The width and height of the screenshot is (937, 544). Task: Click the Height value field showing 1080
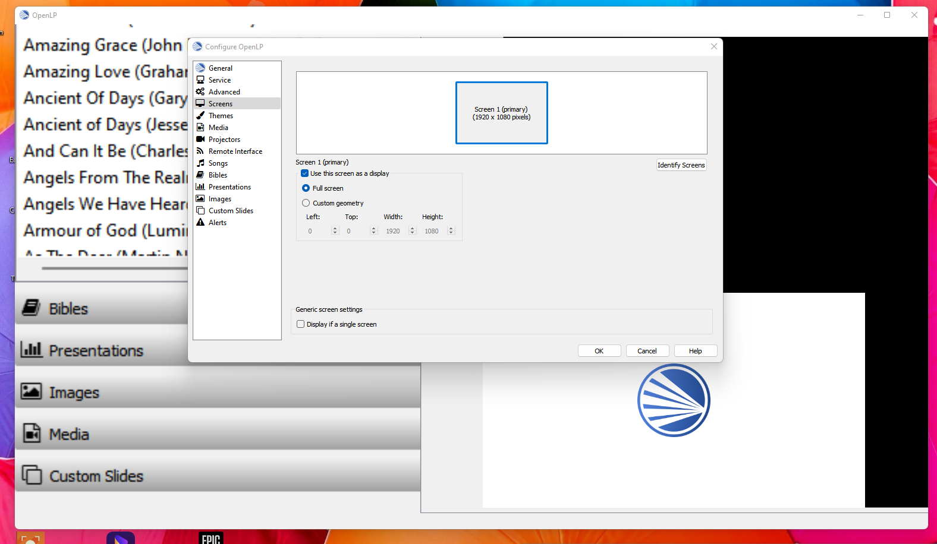point(434,231)
